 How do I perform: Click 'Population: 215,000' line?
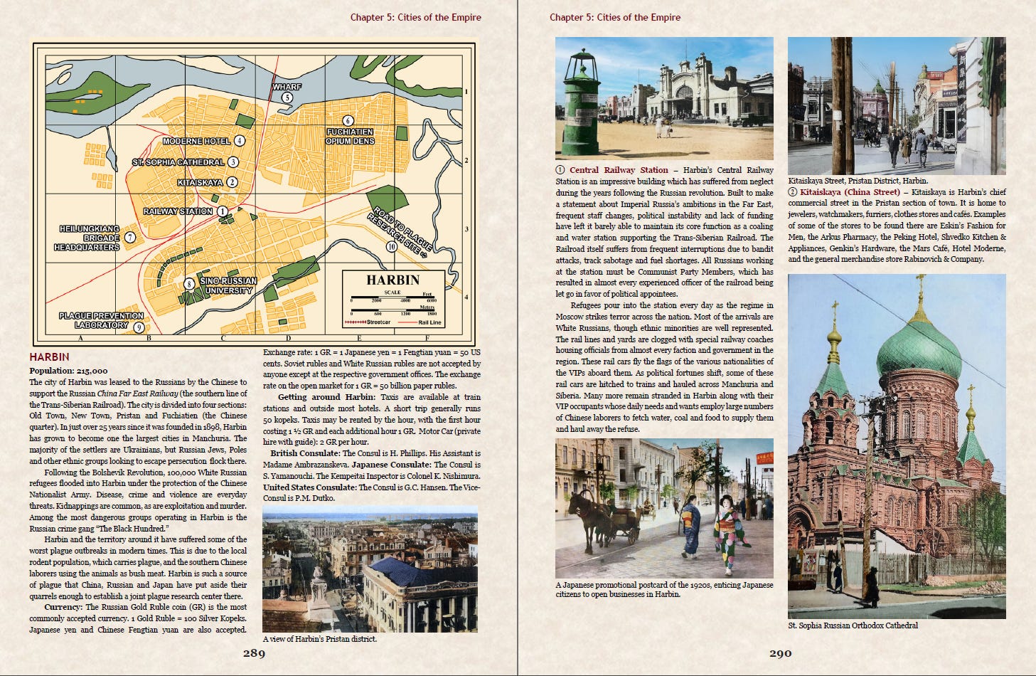click(68, 371)
